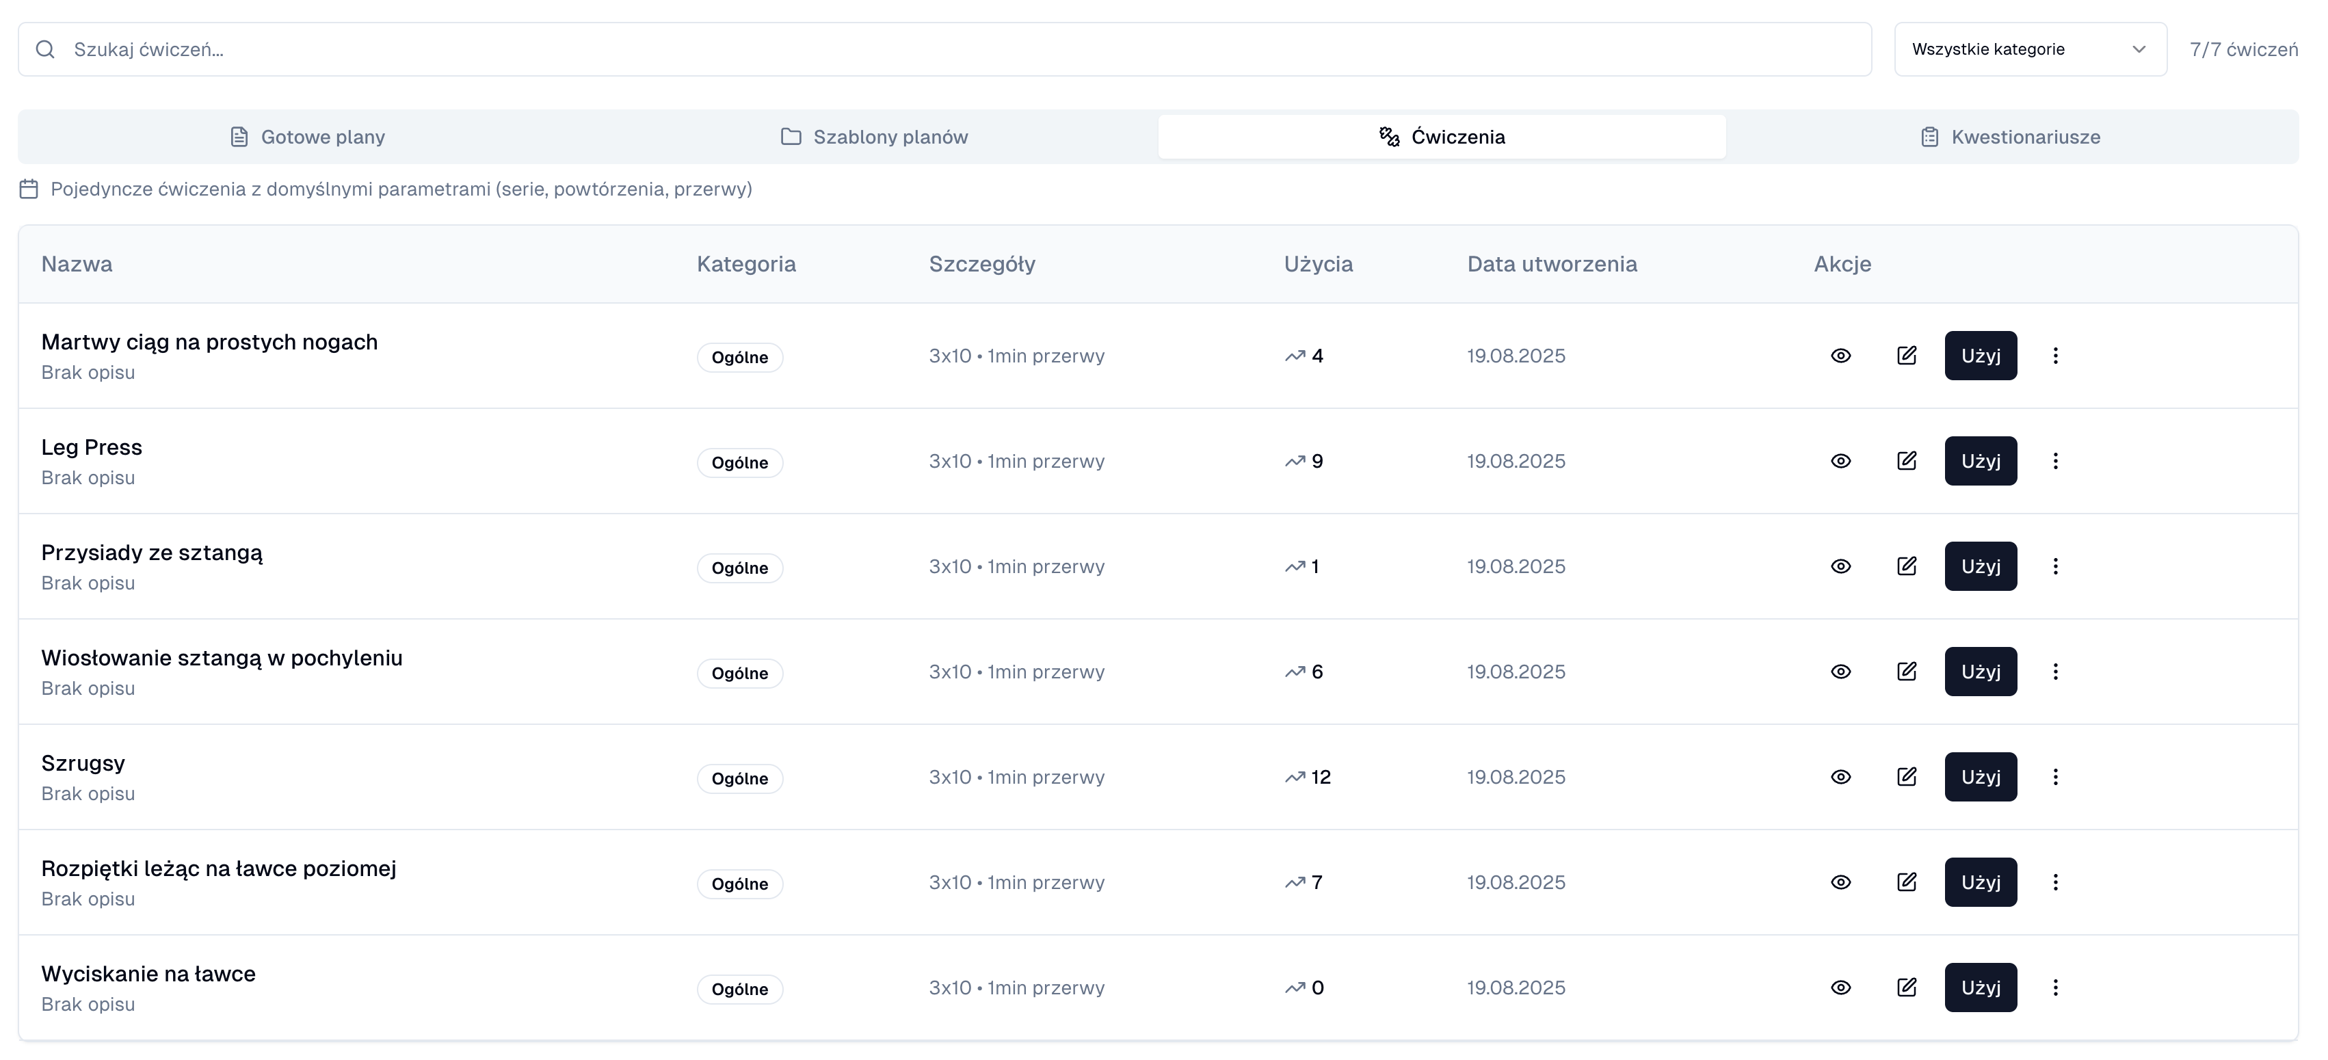
Task: Open more options for Wyciskanie na ławce
Action: 2055,987
